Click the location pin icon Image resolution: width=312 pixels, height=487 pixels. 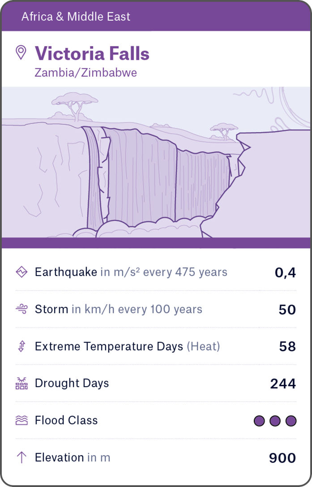(21, 52)
